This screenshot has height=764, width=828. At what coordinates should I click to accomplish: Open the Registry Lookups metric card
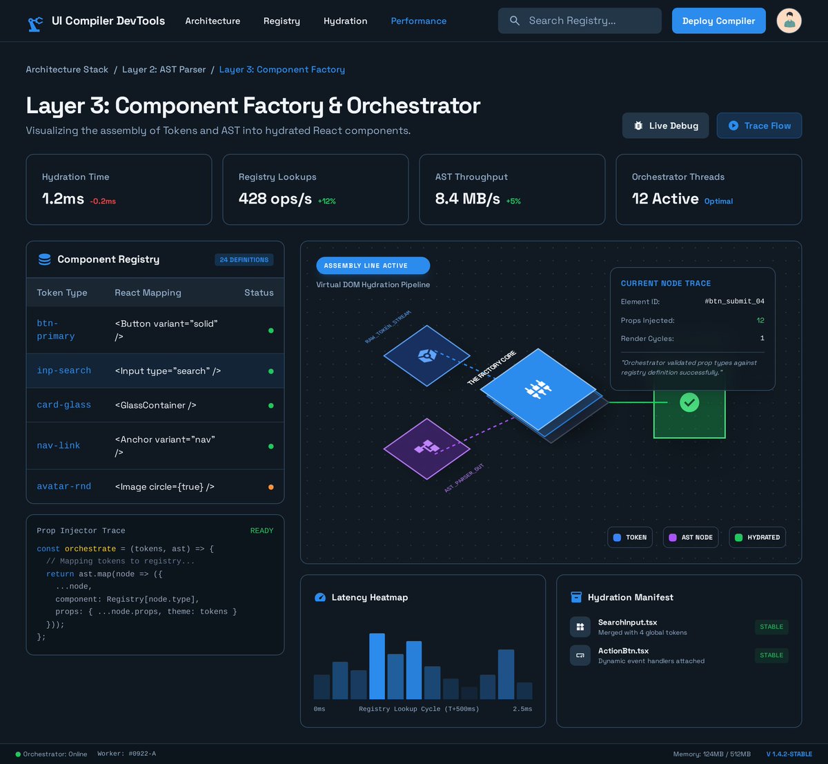(315, 189)
